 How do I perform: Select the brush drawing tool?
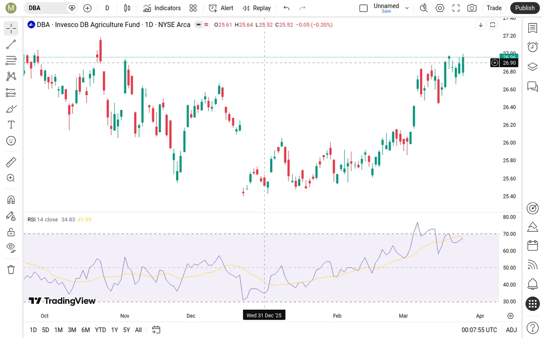(11, 109)
